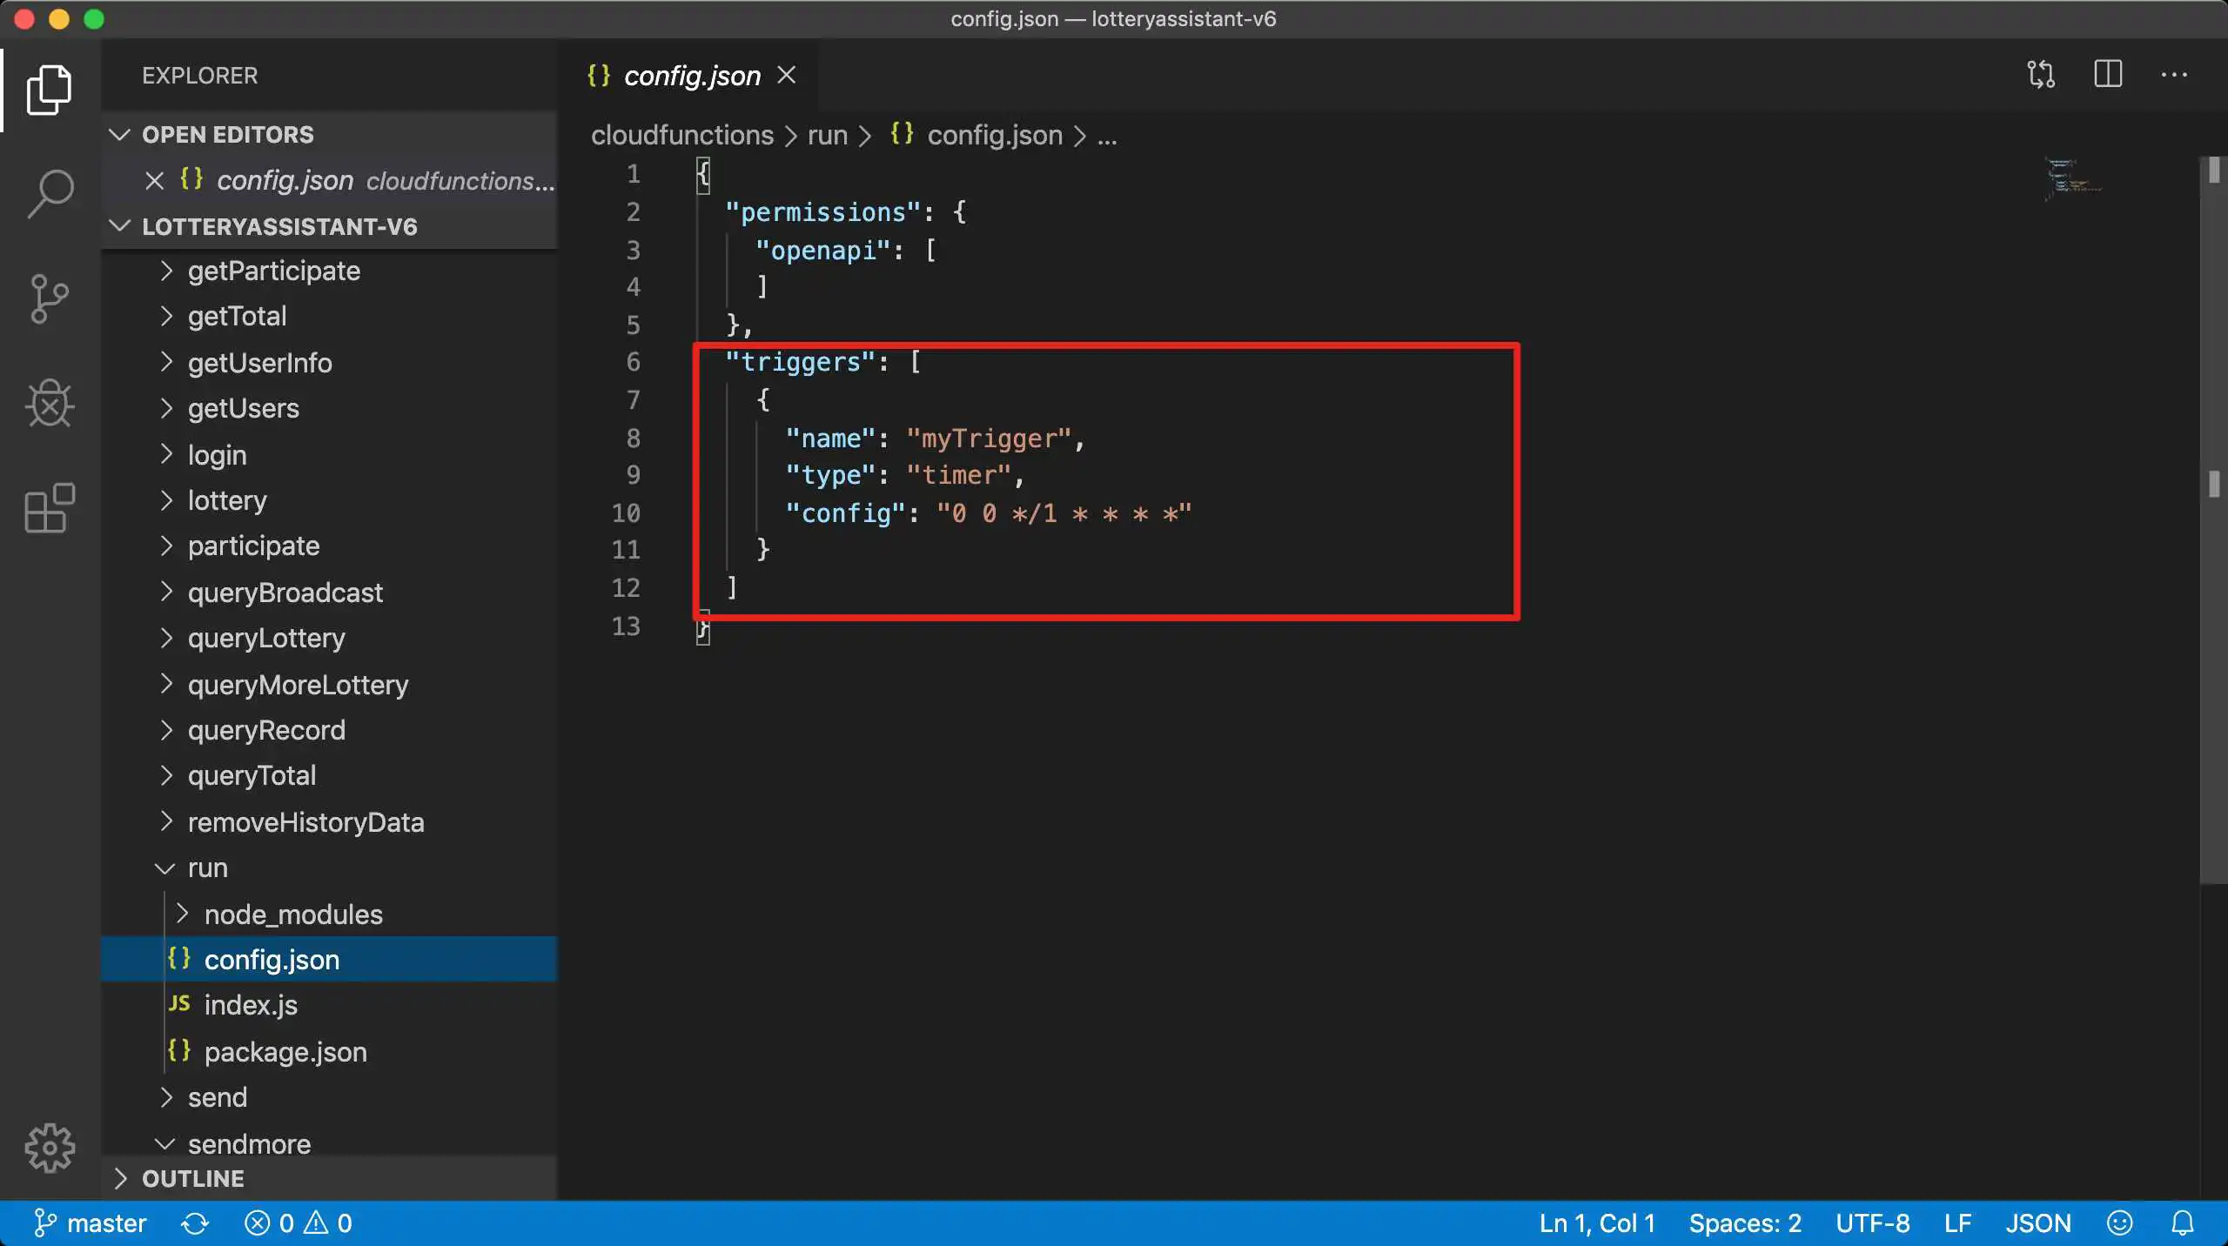Click the master branch indicator
Screen dimensions: 2228x1246
pos(91,1223)
